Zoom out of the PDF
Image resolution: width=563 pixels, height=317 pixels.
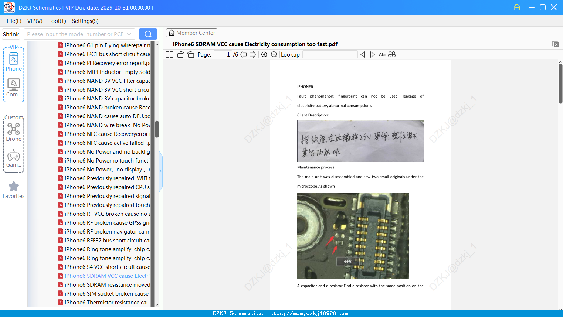[x=274, y=55]
